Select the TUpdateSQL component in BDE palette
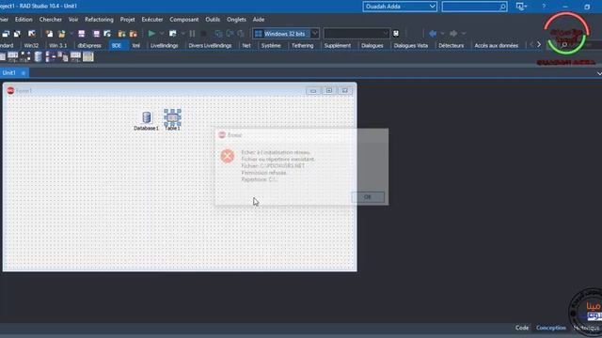Screen dimensions: 602x338 point(75,57)
